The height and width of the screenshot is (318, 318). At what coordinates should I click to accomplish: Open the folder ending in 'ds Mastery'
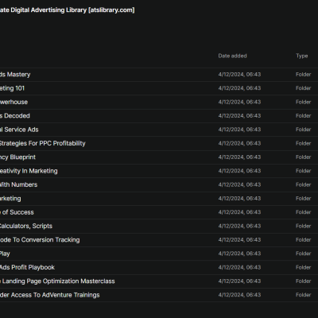(15, 75)
